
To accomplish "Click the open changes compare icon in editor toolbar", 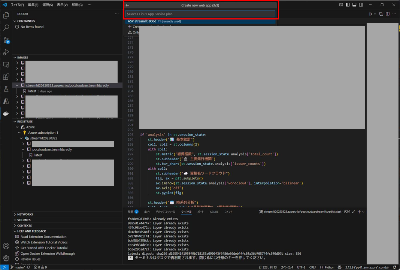I will 381,14.
